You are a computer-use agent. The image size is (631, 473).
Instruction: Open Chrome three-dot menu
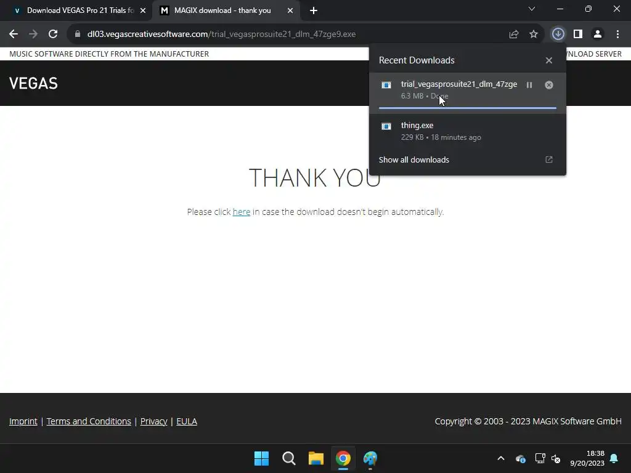coord(617,34)
